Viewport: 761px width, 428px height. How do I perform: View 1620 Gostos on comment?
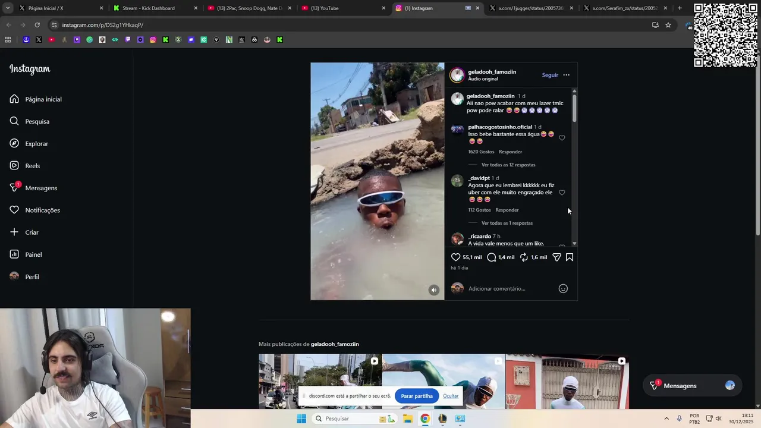(481, 152)
